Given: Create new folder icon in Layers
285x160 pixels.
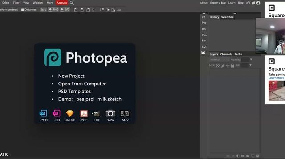Looking at the screenshot, I should [x=248, y=156].
